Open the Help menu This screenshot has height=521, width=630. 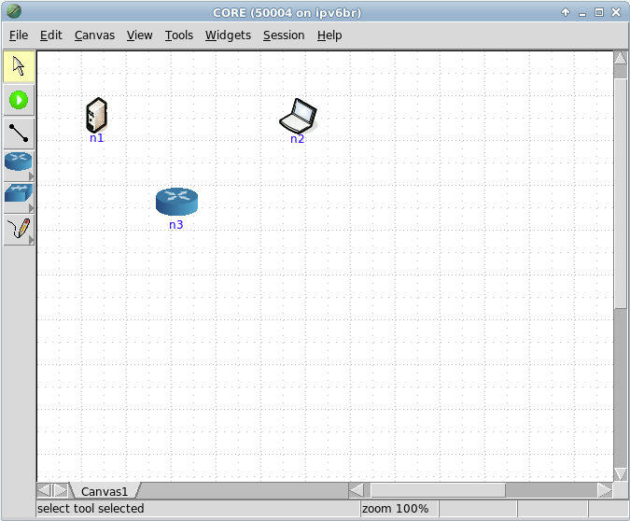[x=329, y=35]
